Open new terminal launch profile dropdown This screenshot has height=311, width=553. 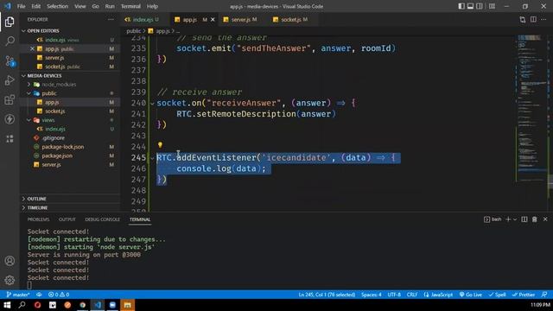(515, 219)
